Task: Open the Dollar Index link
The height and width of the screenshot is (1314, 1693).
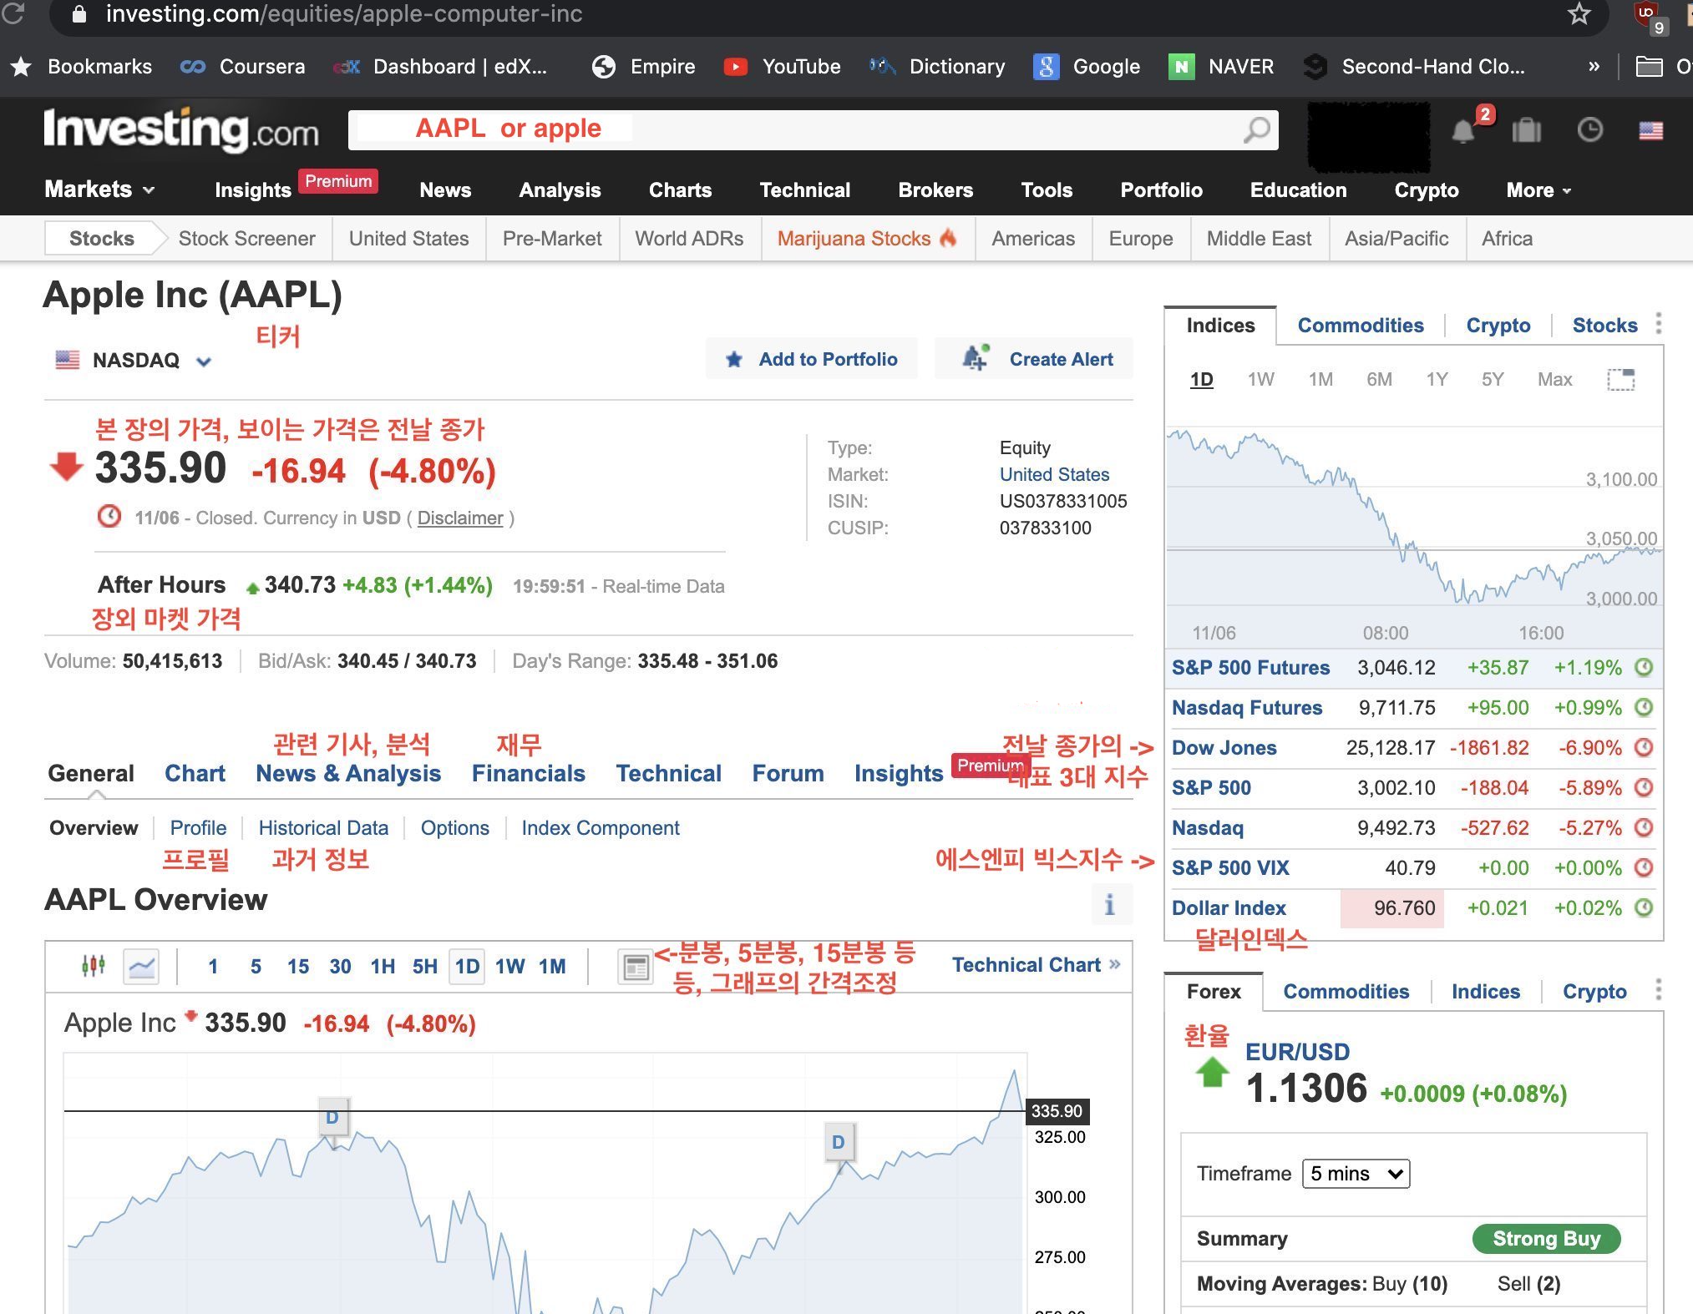Action: pyautogui.click(x=1229, y=907)
